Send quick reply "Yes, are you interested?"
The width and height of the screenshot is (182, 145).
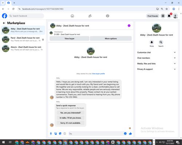(x=71, y=113)
